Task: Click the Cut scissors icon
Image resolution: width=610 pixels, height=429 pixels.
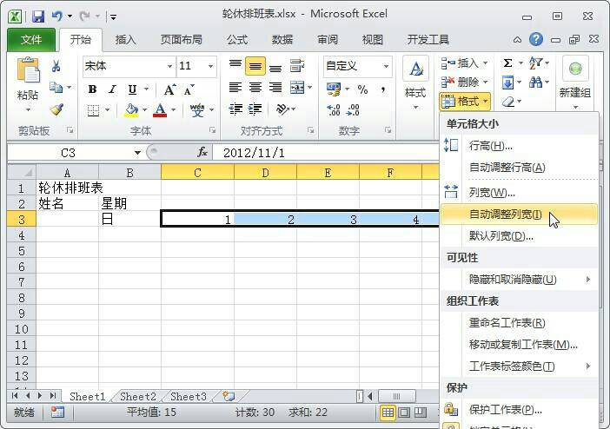Action: [56, 66]
